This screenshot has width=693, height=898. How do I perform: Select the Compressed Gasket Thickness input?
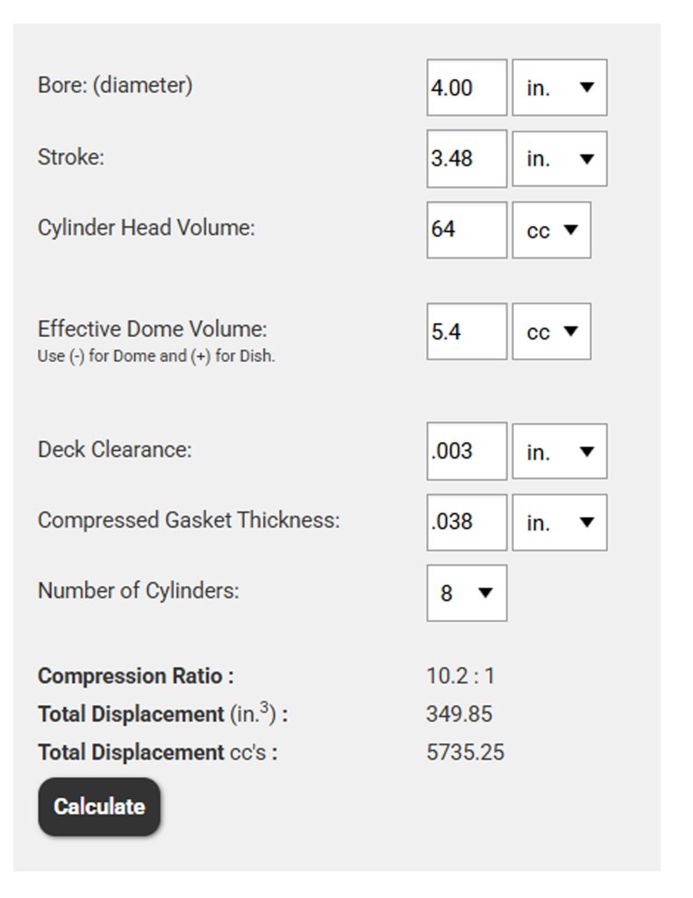[466, 522]
